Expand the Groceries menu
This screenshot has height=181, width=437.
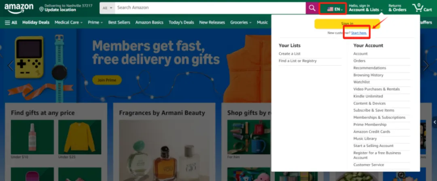pyautogui.click(x=241, y=23)
